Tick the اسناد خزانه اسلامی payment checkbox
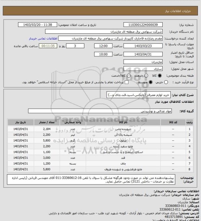 [x=127, y=82]
